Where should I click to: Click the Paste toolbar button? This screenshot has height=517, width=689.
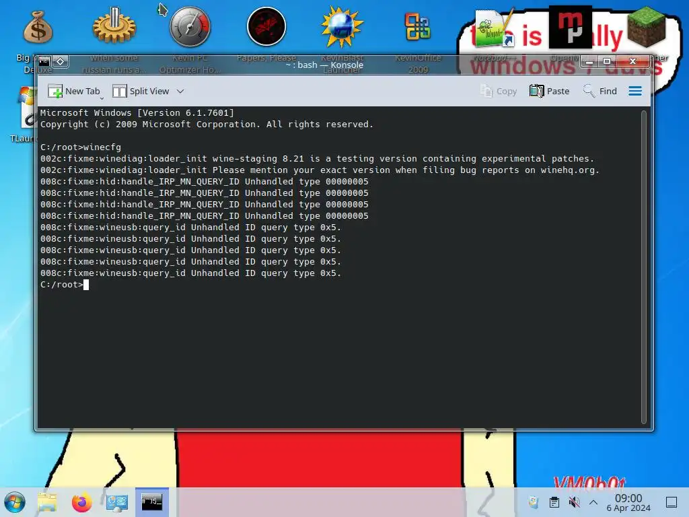(549, 91)
